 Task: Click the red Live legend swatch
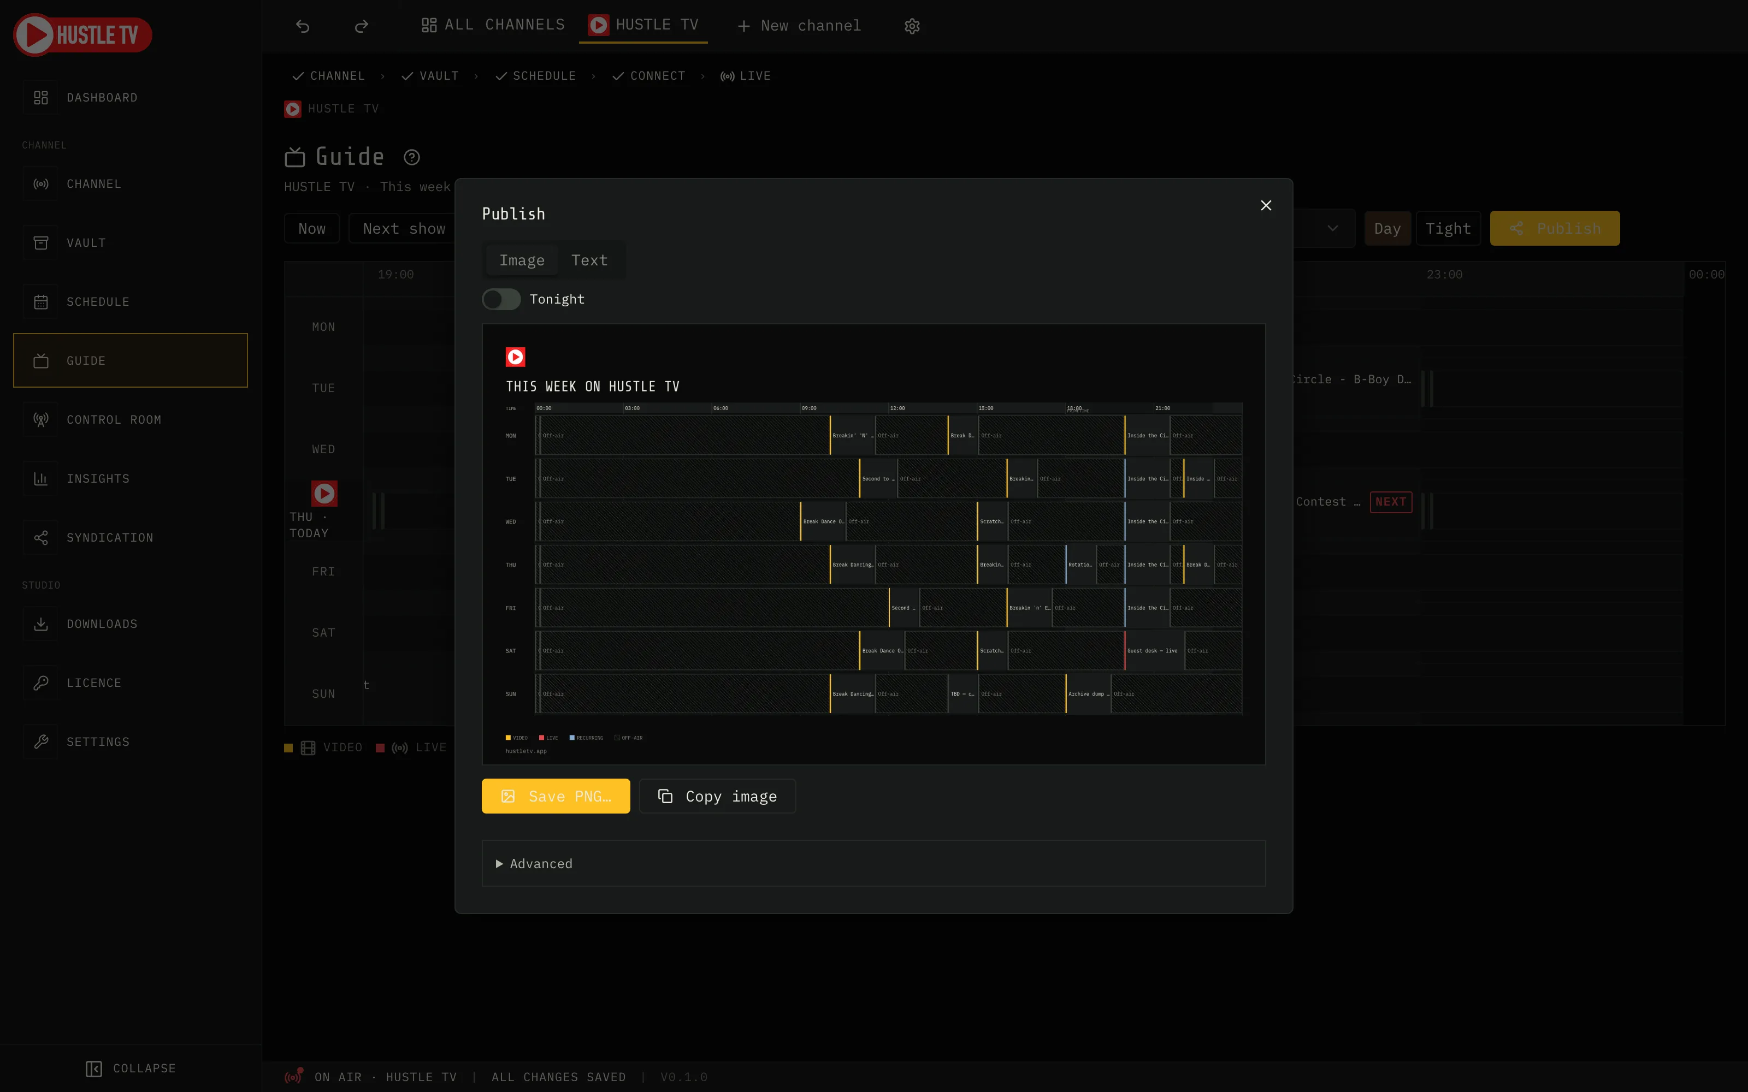tap(380, 748)
